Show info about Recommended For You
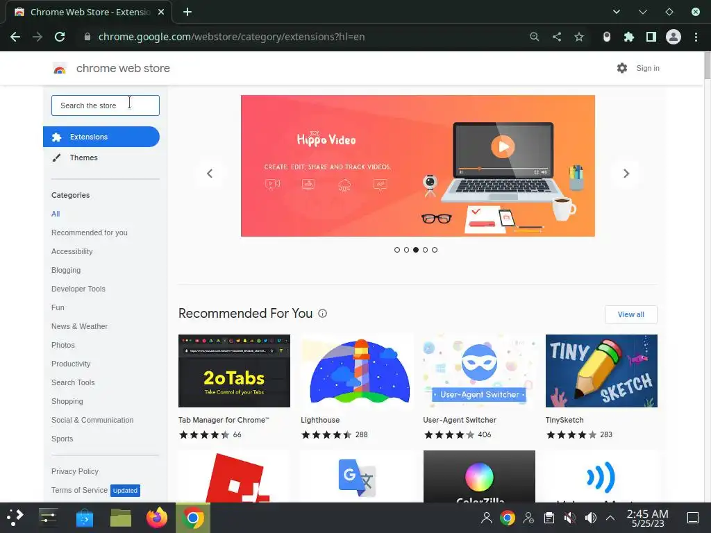 click(322, 313)
